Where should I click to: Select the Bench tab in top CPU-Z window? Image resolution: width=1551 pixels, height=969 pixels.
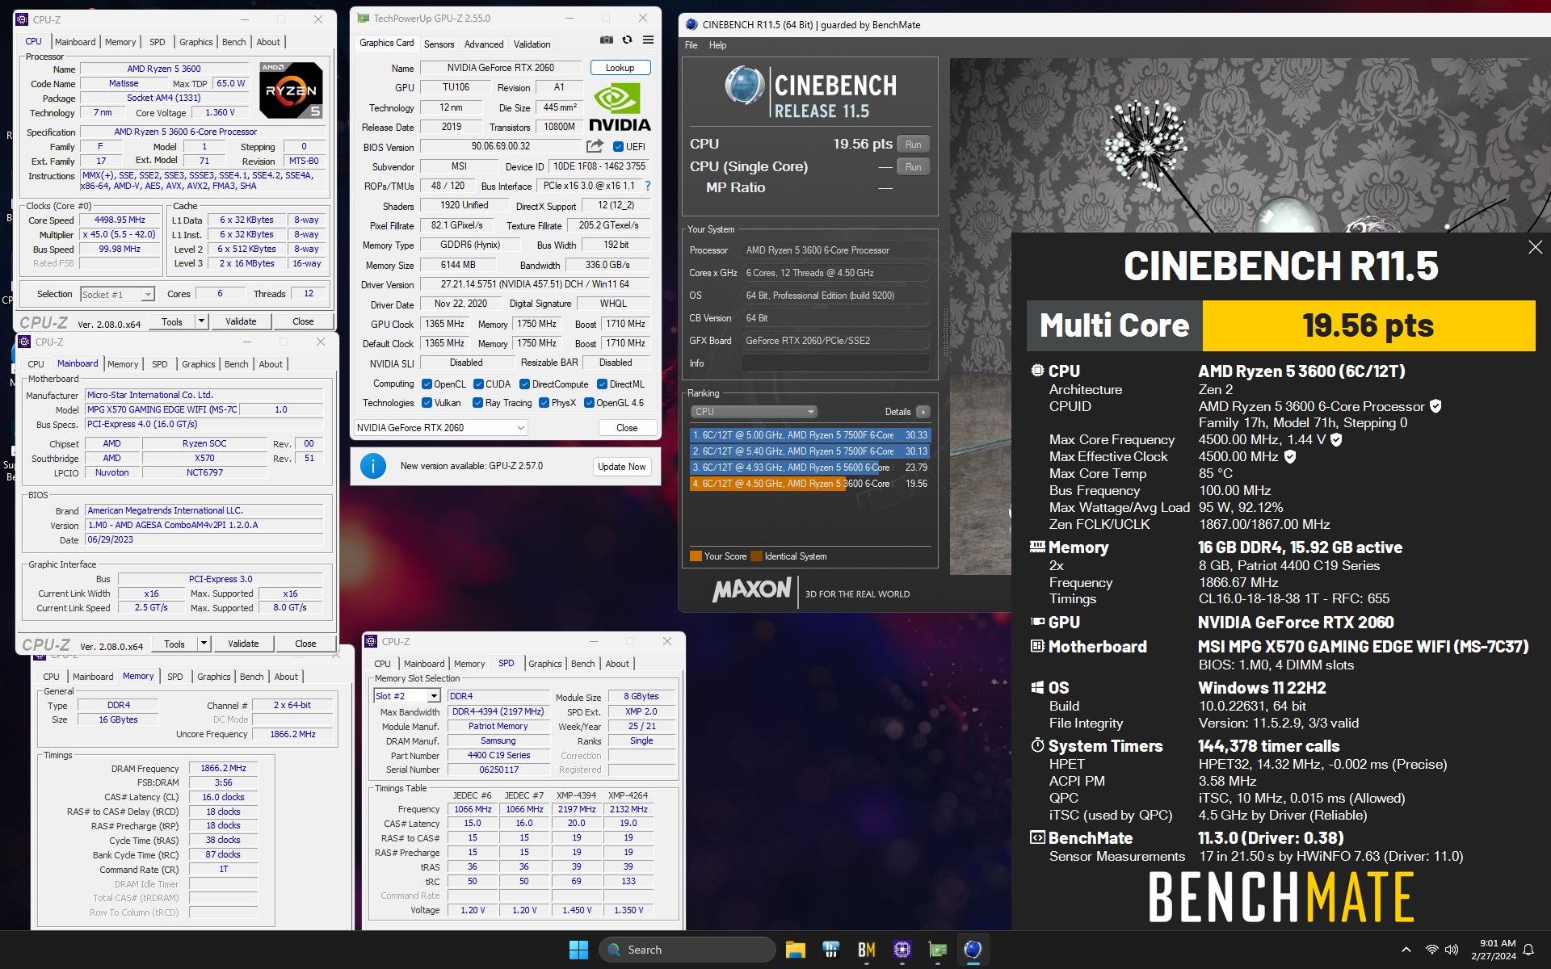pos(233,42)
